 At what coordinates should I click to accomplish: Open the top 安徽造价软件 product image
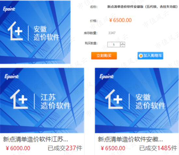click(x=35, y=32)
